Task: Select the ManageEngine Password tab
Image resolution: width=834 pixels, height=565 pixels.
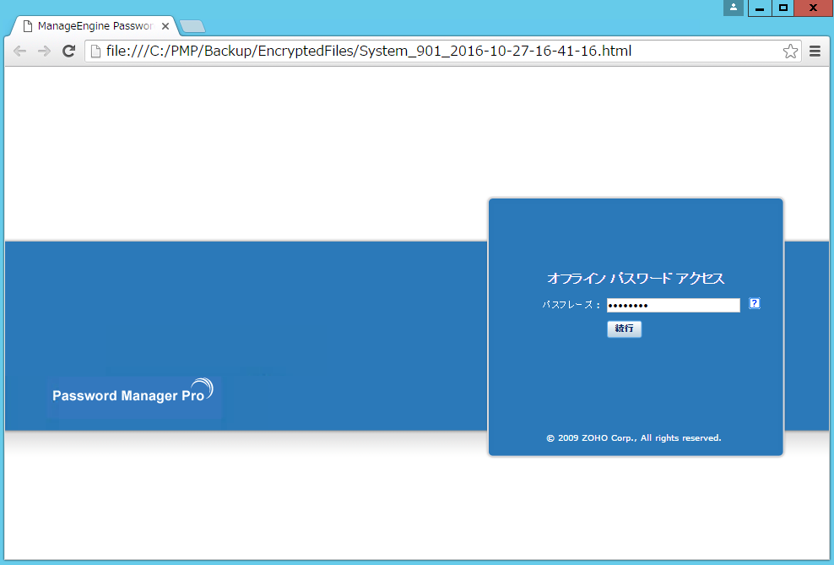Action: pos(95,26)
